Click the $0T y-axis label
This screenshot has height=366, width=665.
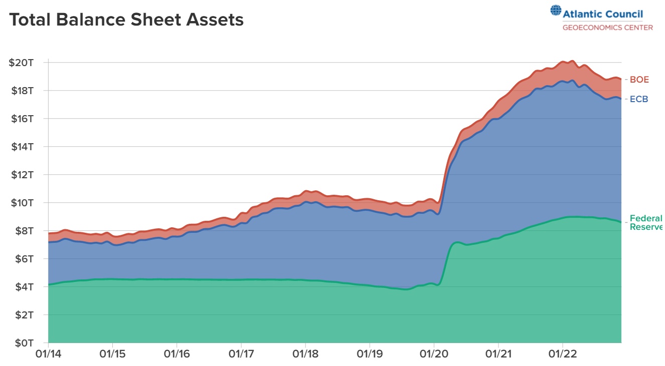point(23,343)
